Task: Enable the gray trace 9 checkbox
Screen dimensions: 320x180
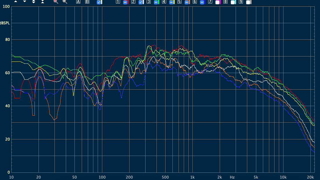Action: point(248,2)
